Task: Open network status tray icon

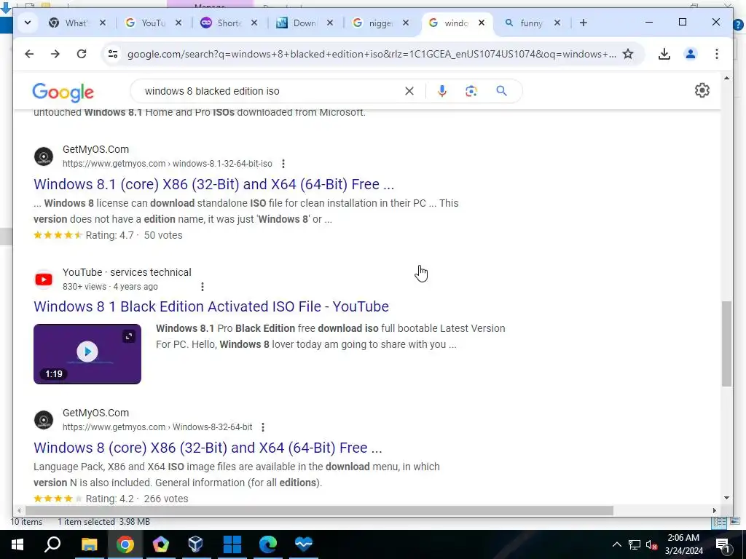Action: tap(635, 544)
